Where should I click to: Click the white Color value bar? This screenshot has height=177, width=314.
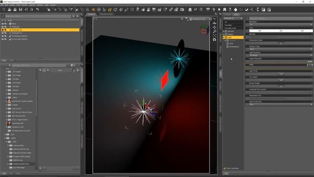281,30
